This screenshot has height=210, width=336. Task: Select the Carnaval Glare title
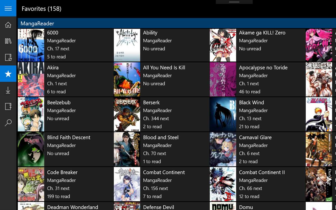tap(255, 137)
